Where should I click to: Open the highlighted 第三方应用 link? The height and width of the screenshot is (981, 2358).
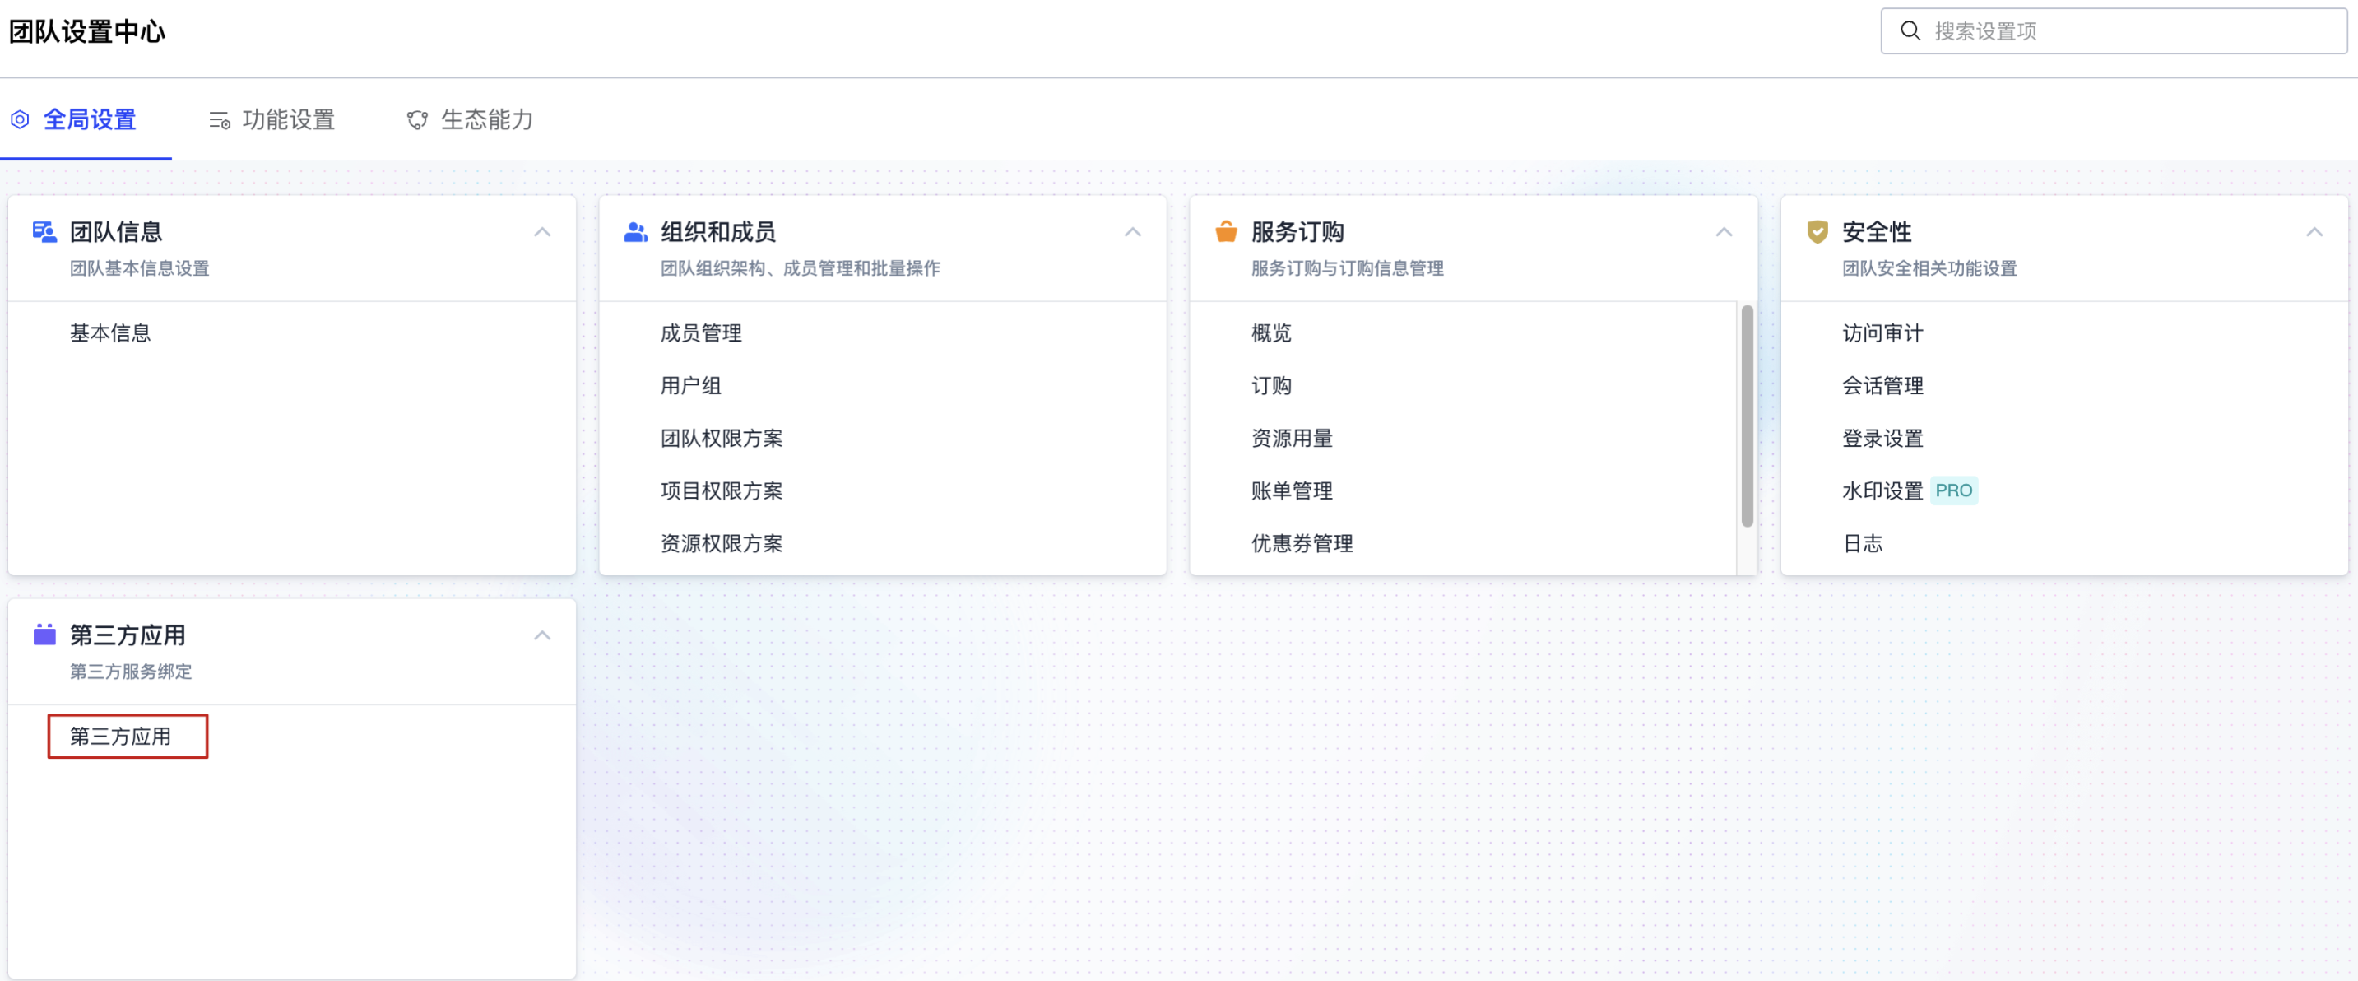coord(121,737)
